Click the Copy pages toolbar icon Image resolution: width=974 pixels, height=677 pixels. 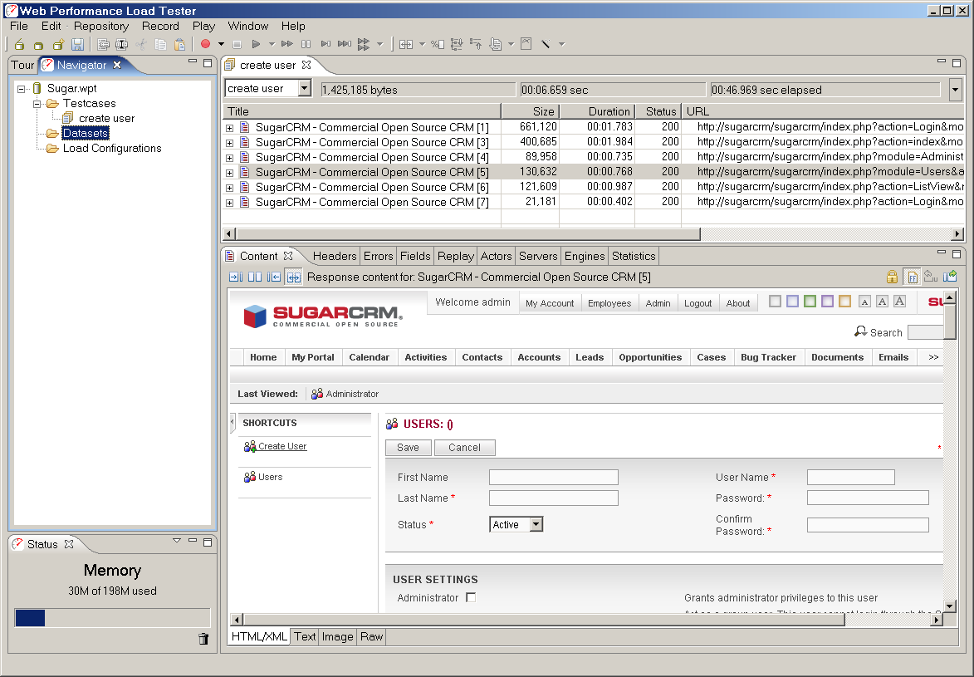[x=160, y=44]
